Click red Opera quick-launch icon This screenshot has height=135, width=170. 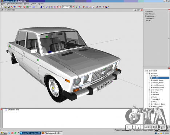pyautogui.click(x=12, y=133)
